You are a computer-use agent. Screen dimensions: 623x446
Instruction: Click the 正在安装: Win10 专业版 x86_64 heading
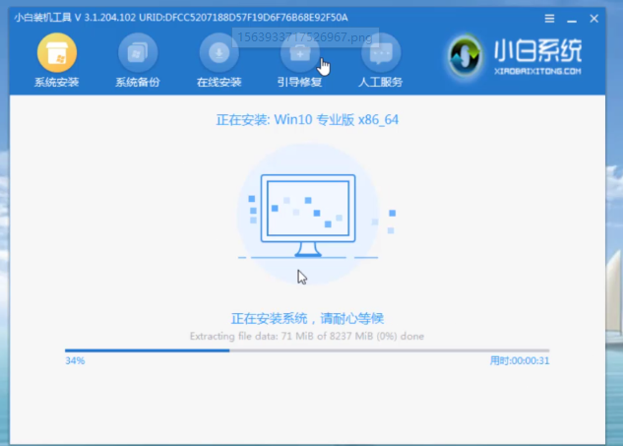pos(307,120)
